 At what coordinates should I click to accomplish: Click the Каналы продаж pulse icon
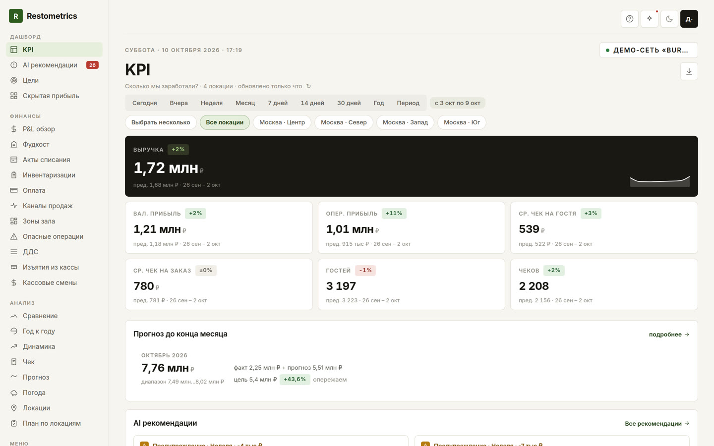14,206
